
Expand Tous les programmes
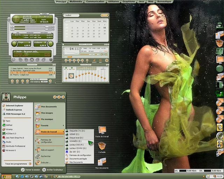tap(16, 164)
